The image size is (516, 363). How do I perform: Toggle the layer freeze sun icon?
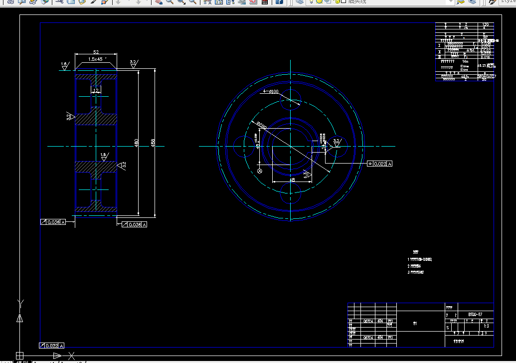(319, 1)
